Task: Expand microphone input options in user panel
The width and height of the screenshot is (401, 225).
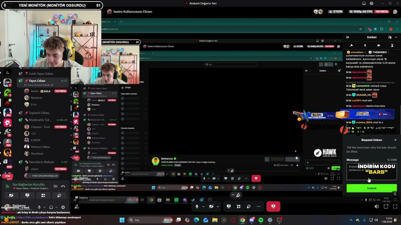Action: point(44,207)
